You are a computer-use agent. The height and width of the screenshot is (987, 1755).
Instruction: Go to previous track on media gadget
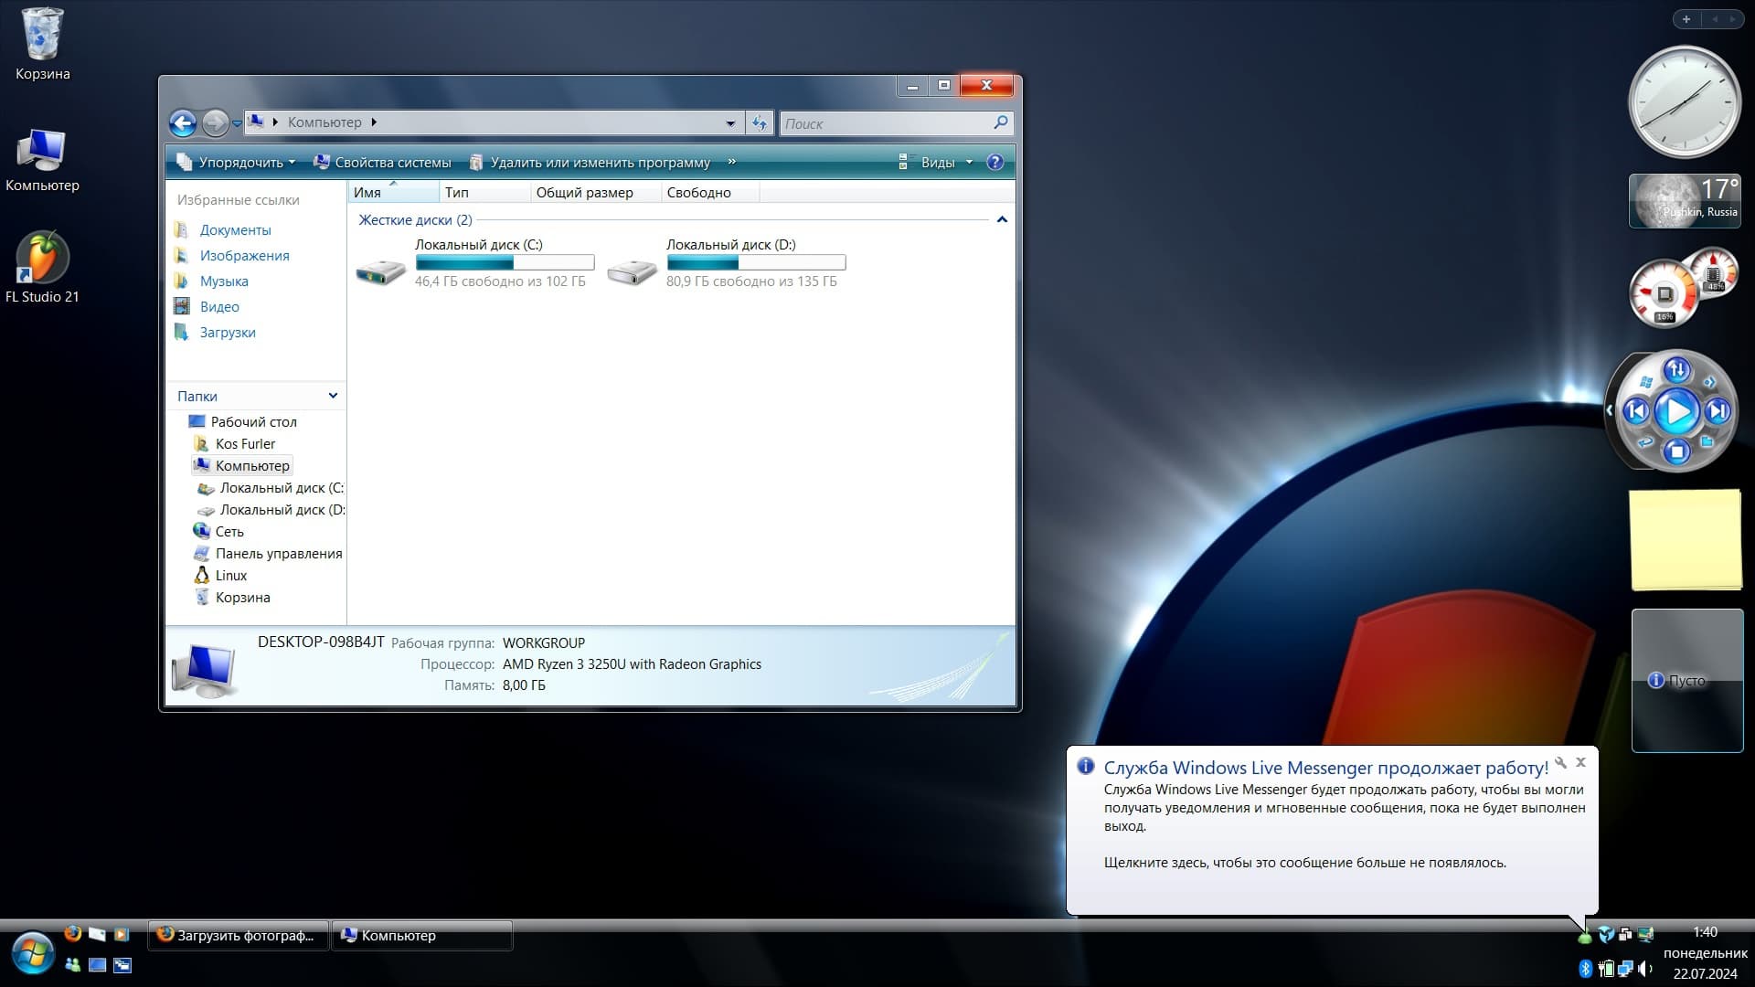click(1636, 411)
